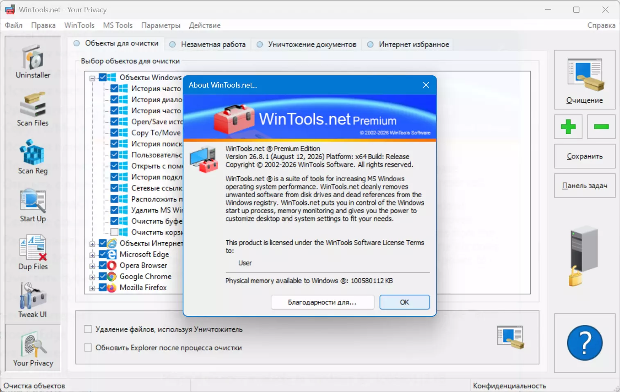Image resolution: width=620 pixels, height=392 pixels.
Task: Click the Панель задач button
Action: 584,186
